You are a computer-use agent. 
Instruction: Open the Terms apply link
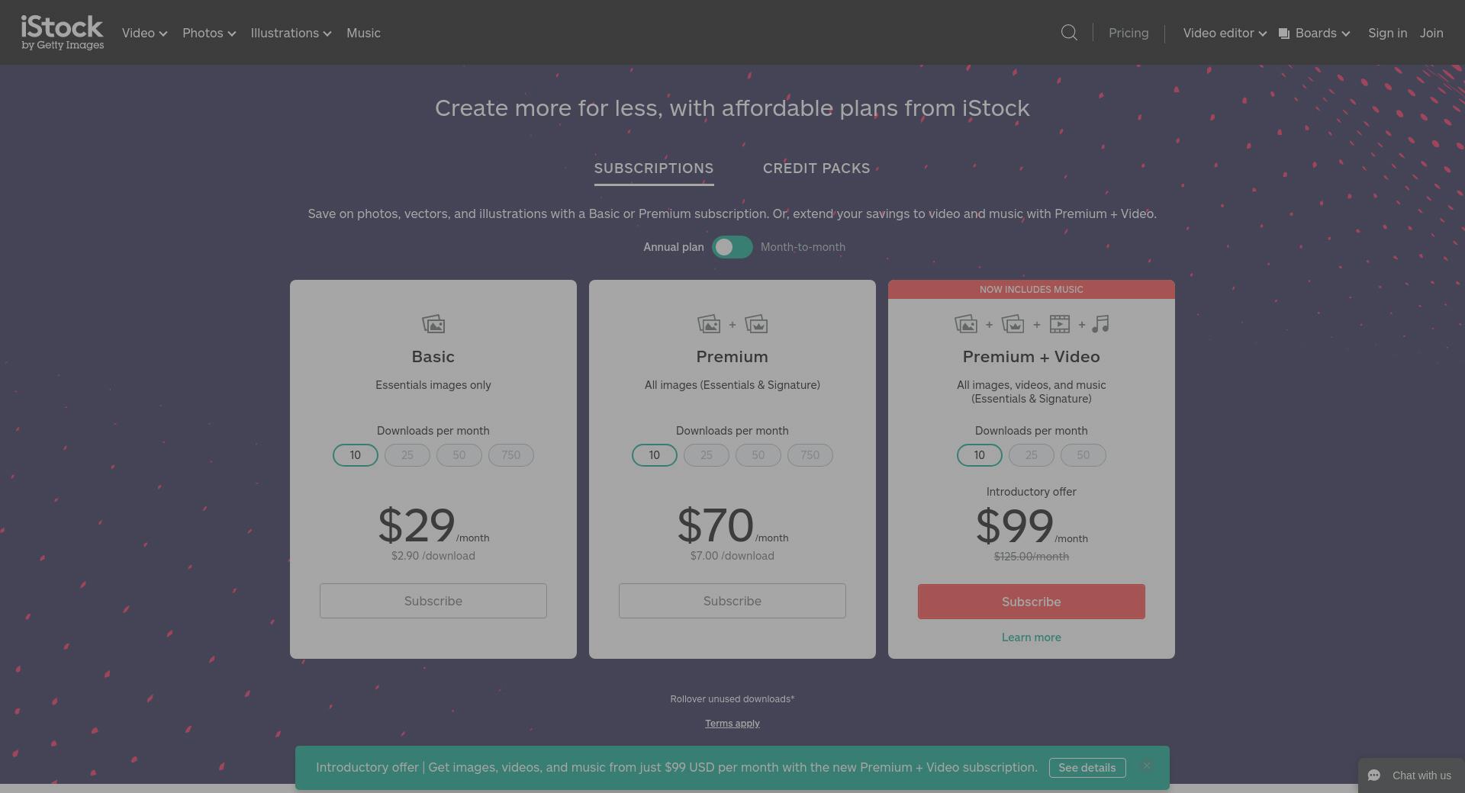click(732, 724)
